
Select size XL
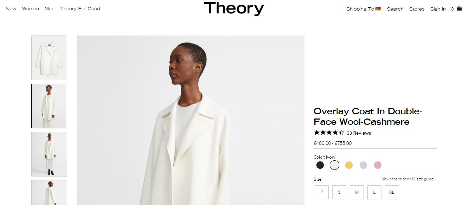click(x=392, y=192)
